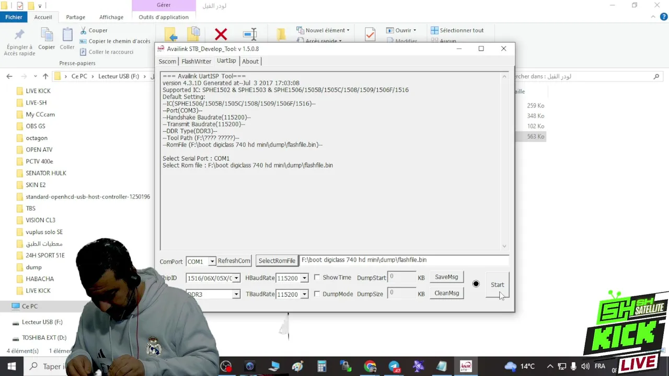The image size is (669, 376).
Task: Click the Availink tool taskbar icon
Action: click(x=466, y=367)
